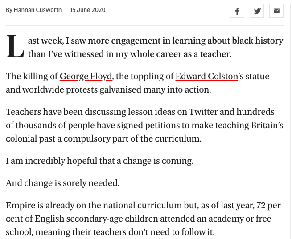The width and height of the screenshot is (292, 239).
Task: Click the word 'By' before the author name
Action: pyautogui.click(x=9, y=10)
